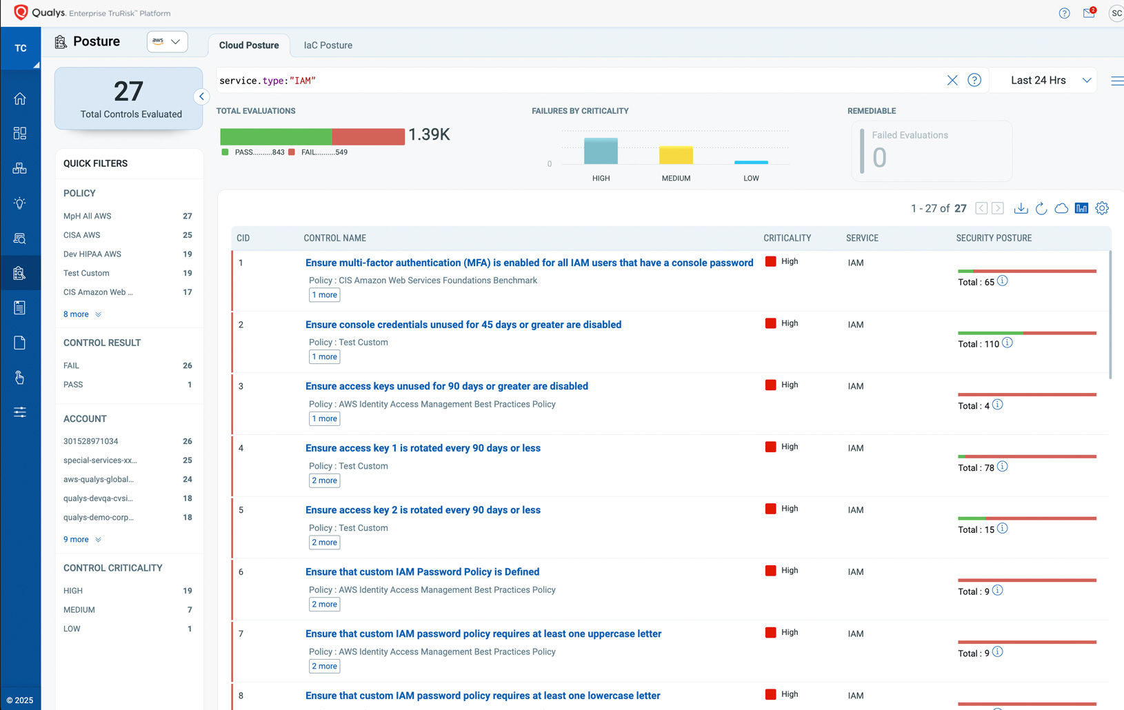Download the controls list
1124x710 pixels.
pyautogui.click(x=1021, y=208)
